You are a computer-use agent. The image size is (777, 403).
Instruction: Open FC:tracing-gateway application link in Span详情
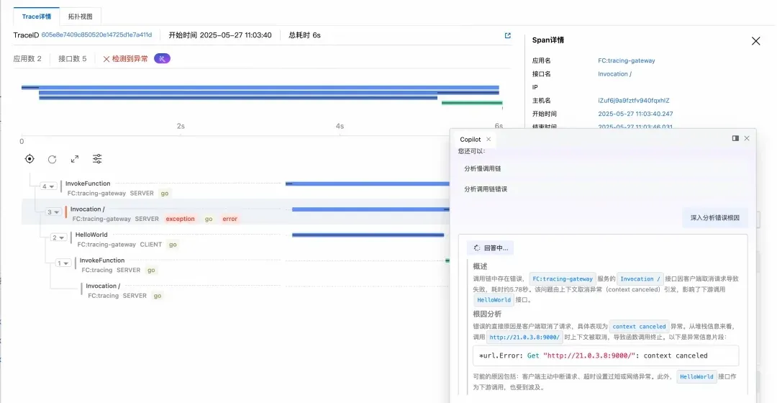627,60
